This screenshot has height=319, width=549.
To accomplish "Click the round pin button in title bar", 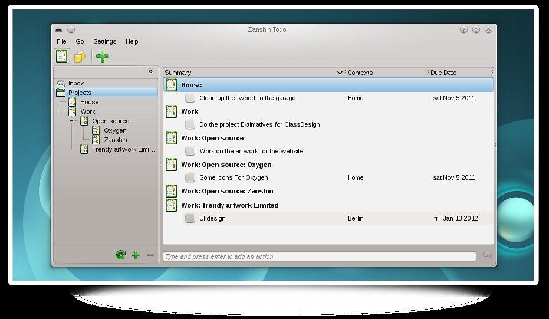I will [x=71, y=29].
